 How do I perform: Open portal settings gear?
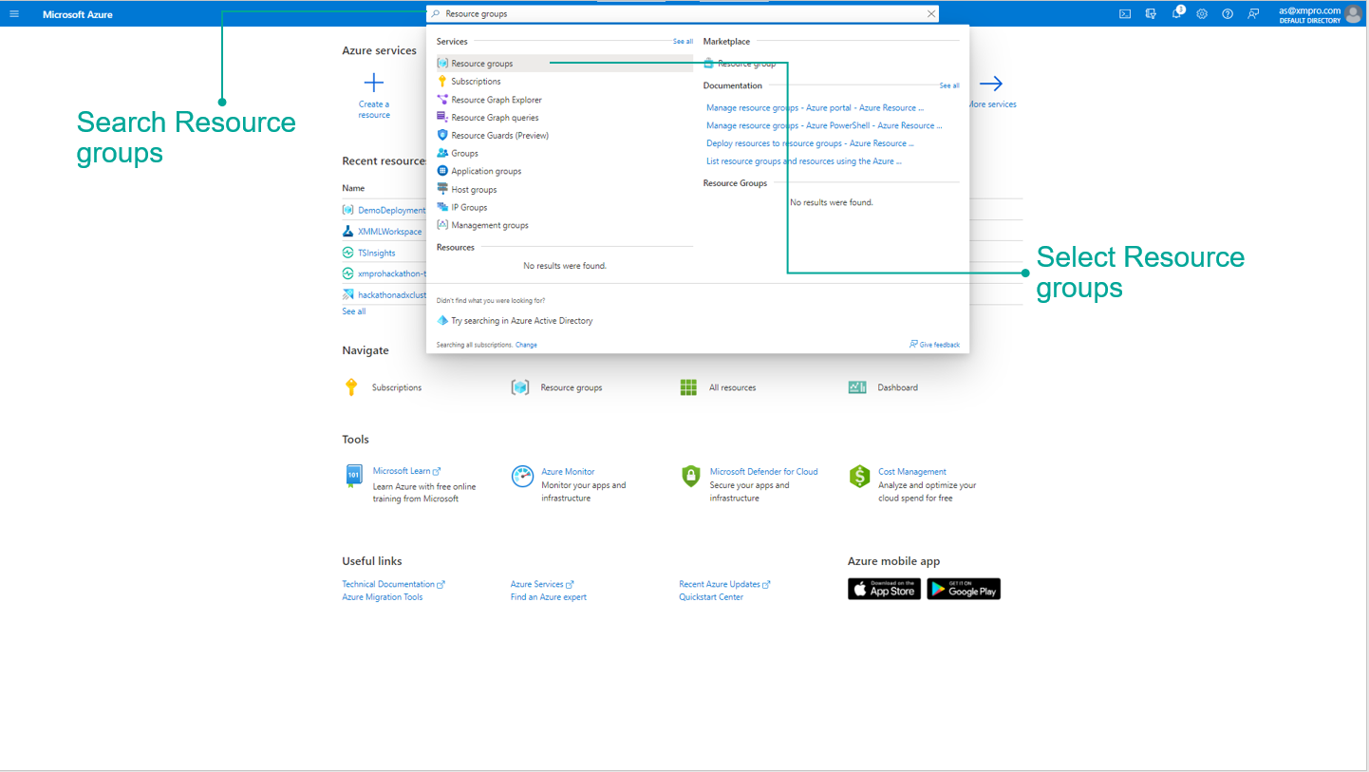pyautogui.click(x=1202, y=14)
